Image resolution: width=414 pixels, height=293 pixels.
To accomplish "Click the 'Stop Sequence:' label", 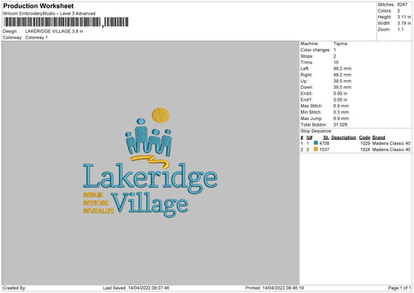I will (x=316, y=131).
